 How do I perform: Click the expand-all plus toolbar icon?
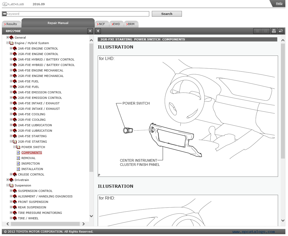(x=257, y=31)
